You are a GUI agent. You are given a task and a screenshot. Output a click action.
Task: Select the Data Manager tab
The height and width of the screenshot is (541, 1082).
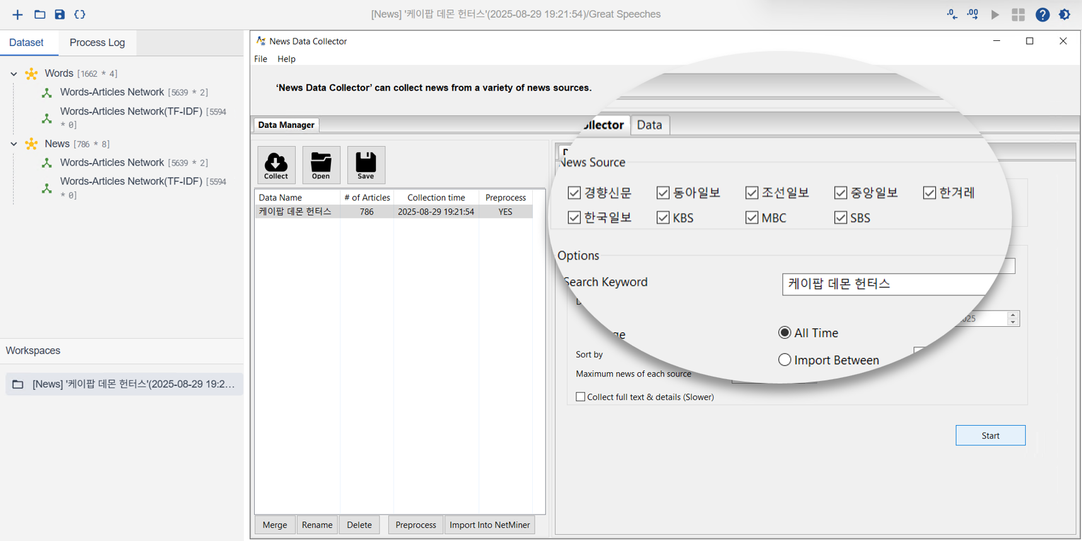286,125
